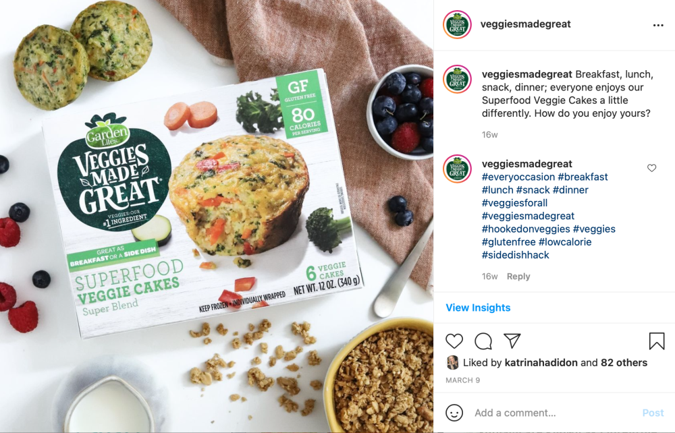
Task: Open the three-dot more options menu
Action: point(657,26)
